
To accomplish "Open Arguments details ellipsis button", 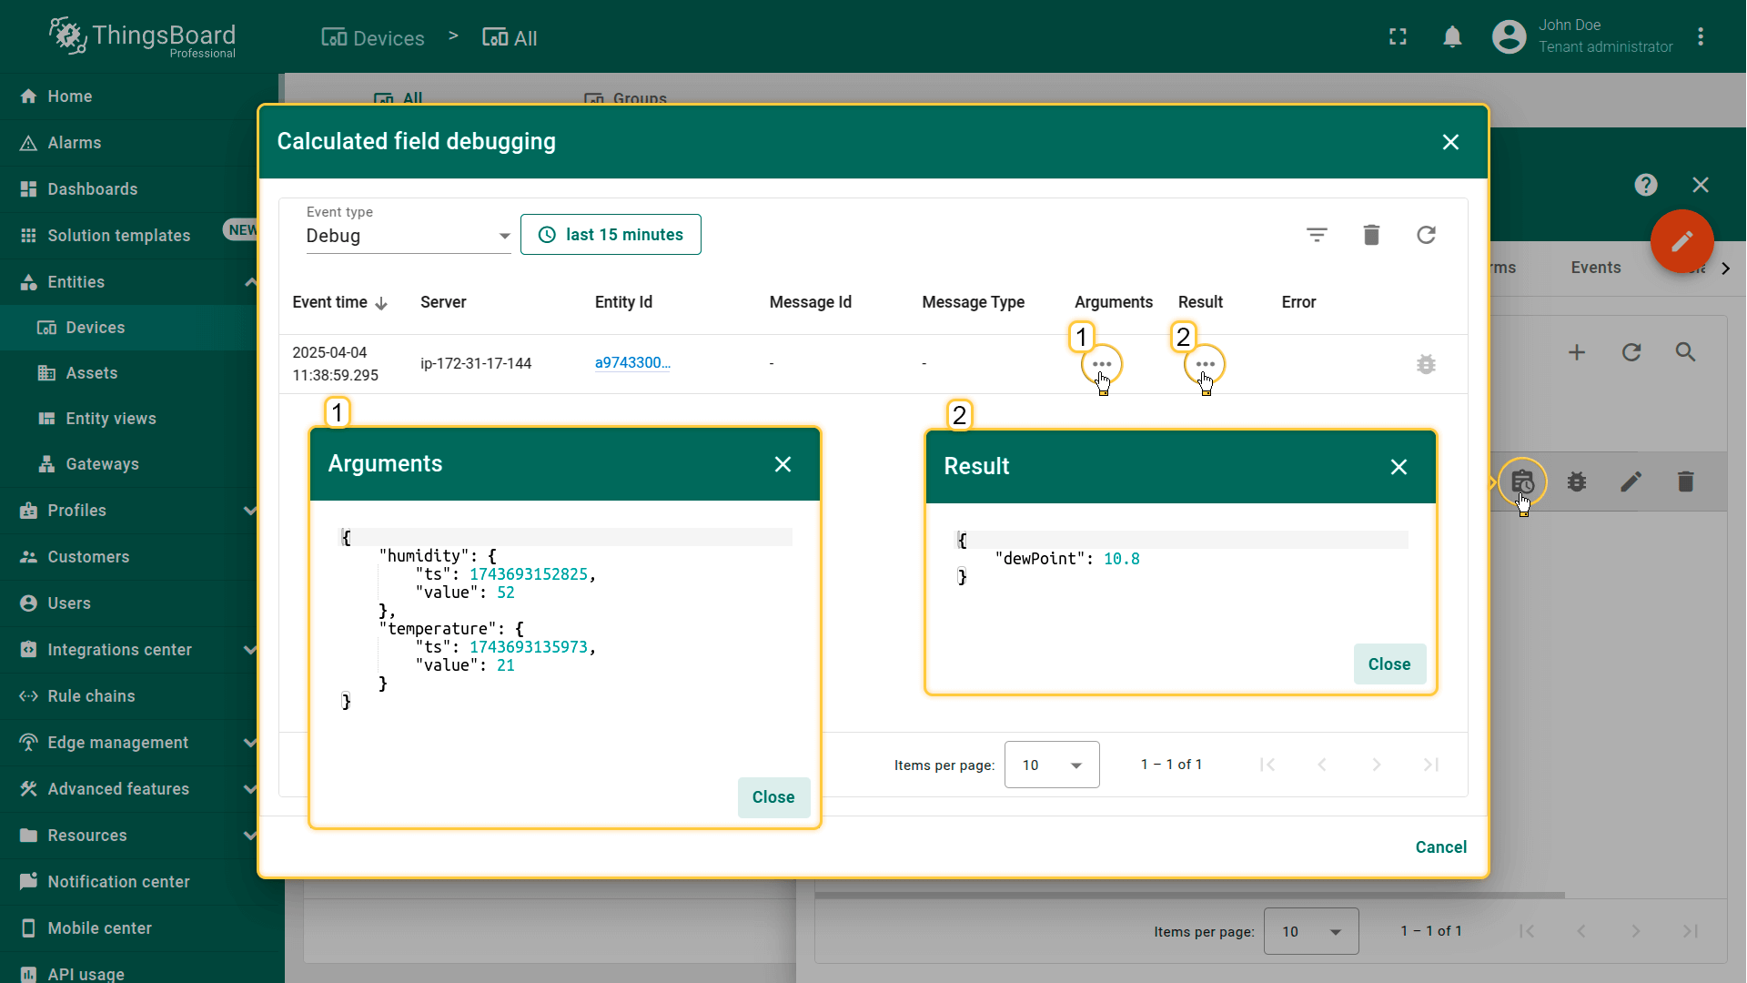I will pos(1102,364).
